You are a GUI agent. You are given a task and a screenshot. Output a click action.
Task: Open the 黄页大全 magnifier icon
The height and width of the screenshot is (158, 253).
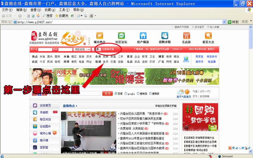click(x=208, y=36)
